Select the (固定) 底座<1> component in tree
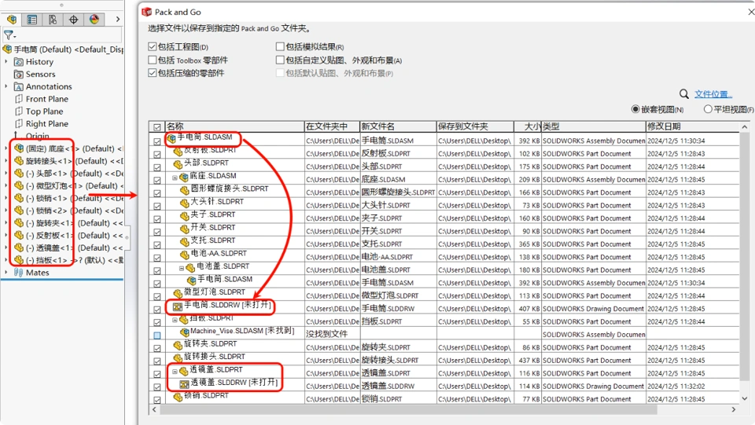 pos(68,148)
